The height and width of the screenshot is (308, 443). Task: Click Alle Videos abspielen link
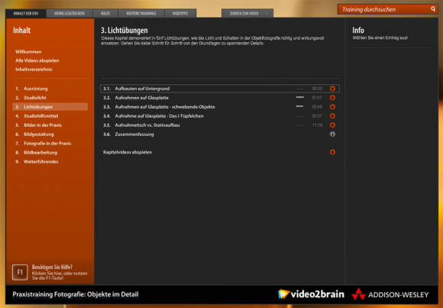[37, 60]
